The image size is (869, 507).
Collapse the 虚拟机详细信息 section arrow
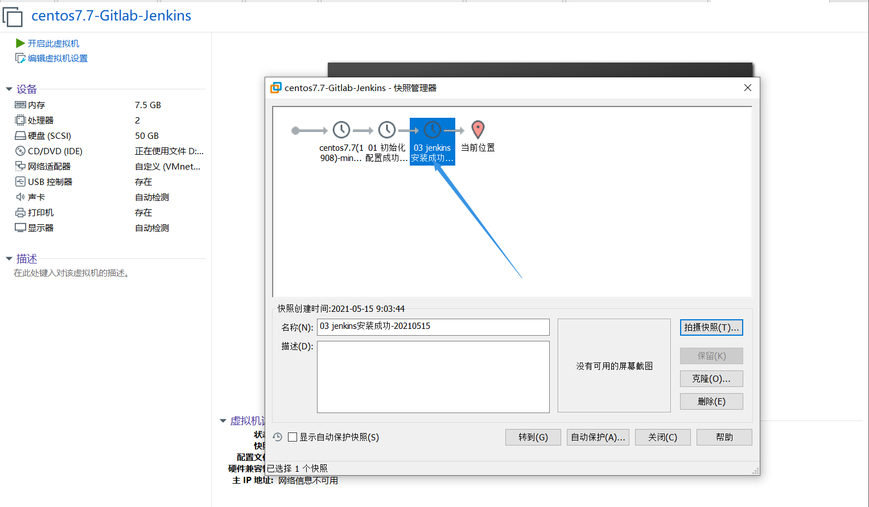coord(223,421)
